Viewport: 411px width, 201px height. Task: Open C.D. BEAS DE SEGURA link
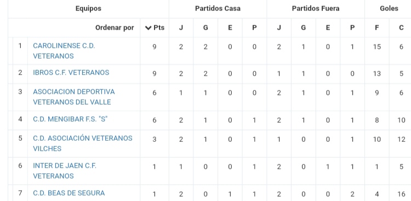tap(69, 193)
